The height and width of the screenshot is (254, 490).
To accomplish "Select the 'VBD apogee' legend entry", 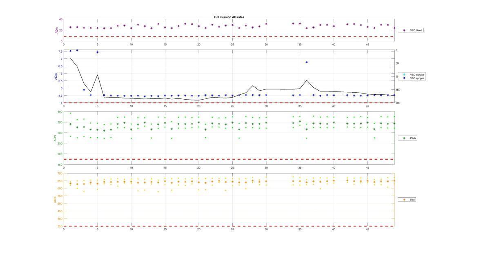I will click(x=412, y=78).
